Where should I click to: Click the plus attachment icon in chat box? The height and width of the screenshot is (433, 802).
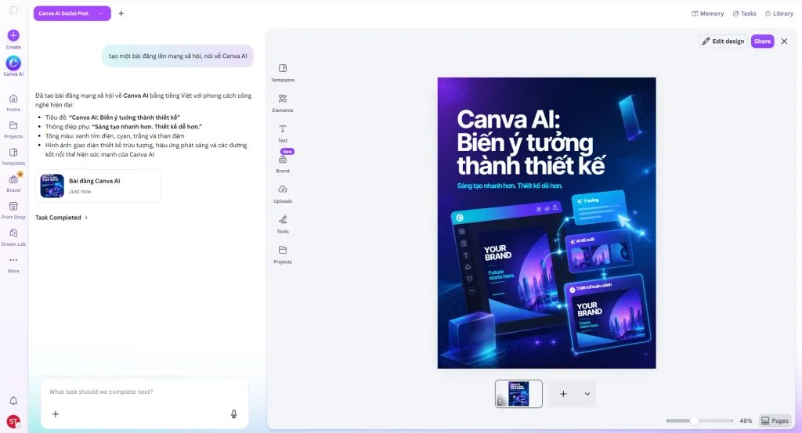point(56,414)
